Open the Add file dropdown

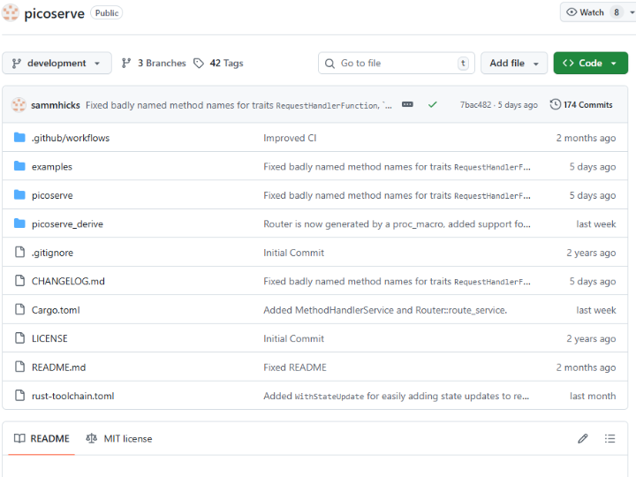click(513, 63)
